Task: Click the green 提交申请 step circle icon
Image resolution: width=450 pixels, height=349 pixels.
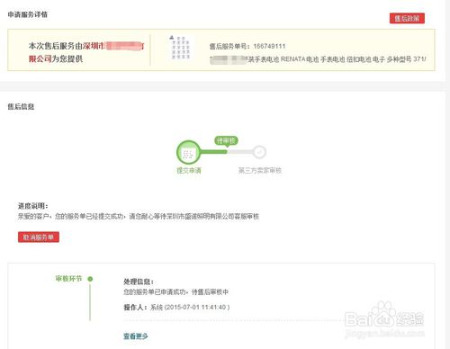Action: [188, 152]
